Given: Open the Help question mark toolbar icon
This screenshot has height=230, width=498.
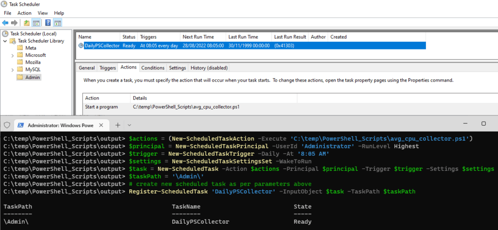Looking at the screenshot, I should (x=48, y=23).
